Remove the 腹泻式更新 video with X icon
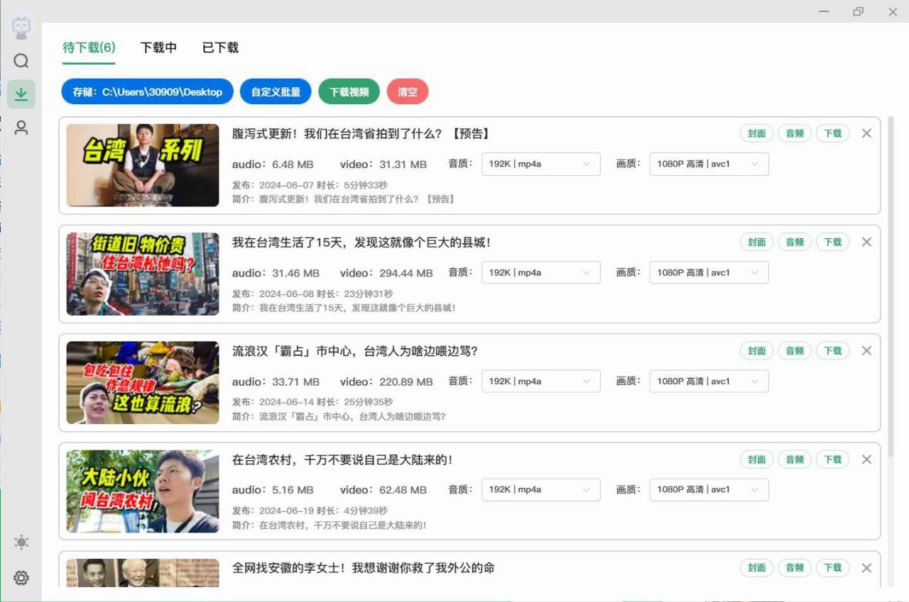 [866, 133]
